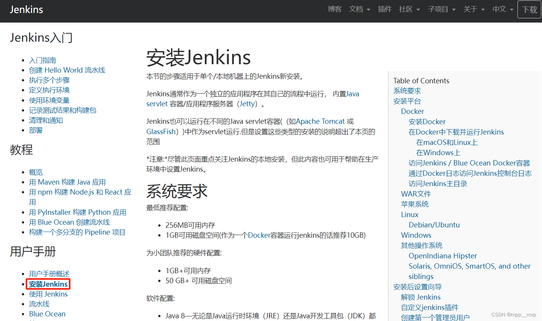Jump to Docker in table of contents
The height and width of the screenshot is (321, 542).
click(413, 111)
